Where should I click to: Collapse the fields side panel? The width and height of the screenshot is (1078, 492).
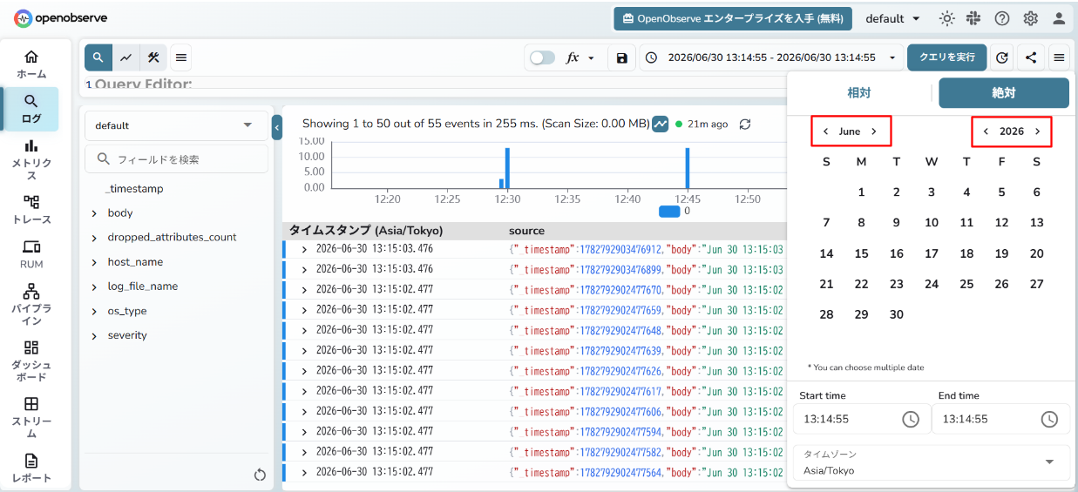(277, 127)
